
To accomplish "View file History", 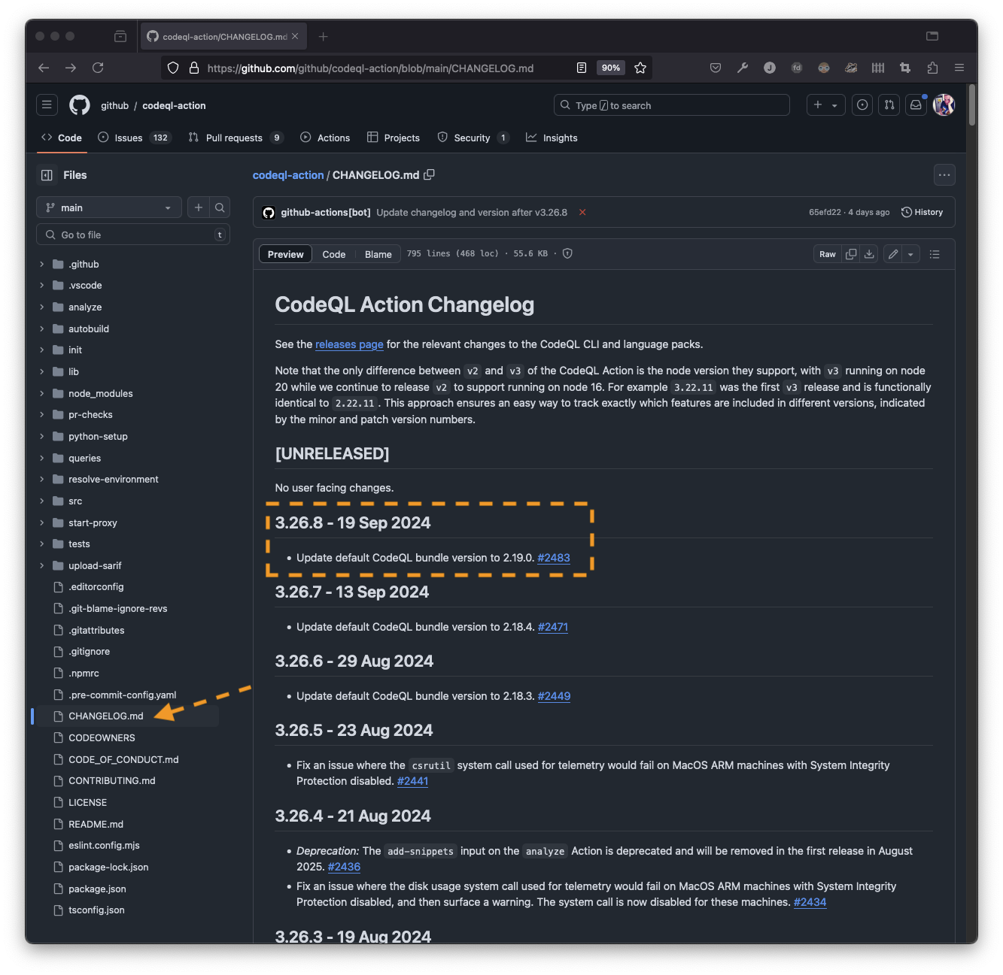I will tap(922, 212).
